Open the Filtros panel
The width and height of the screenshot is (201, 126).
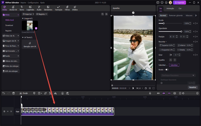(67, 8)
